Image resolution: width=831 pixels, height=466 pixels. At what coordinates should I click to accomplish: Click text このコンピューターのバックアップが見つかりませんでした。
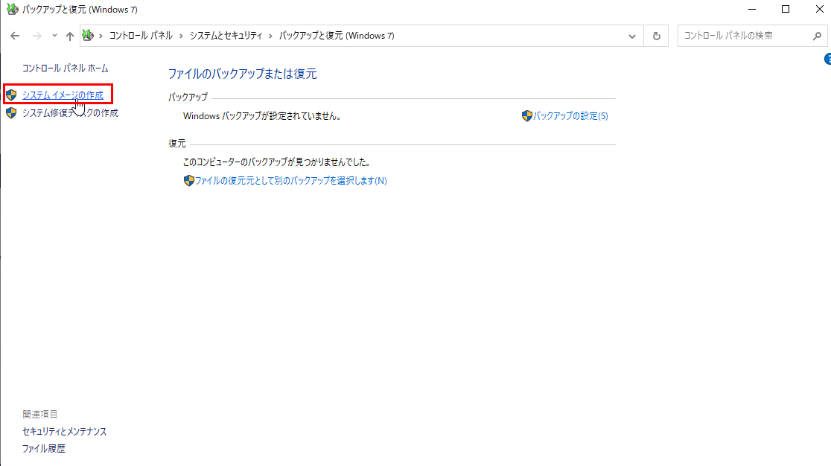click(x=277, y=162)
